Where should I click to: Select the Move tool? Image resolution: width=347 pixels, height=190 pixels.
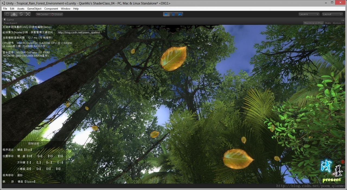[x=14, y=14]
